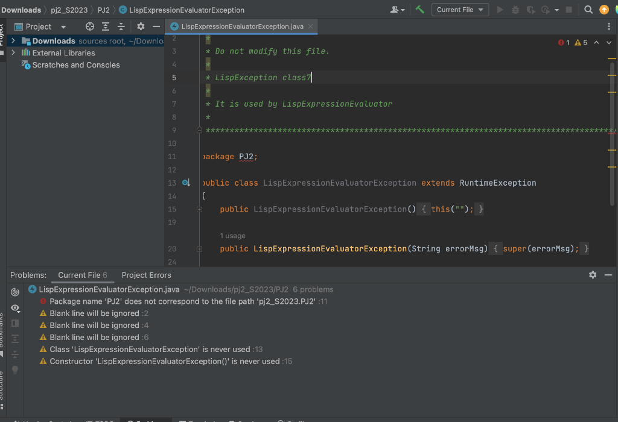Open Project view Options gear menu
This screenshot has height=422, width=618.
(140, 26)
